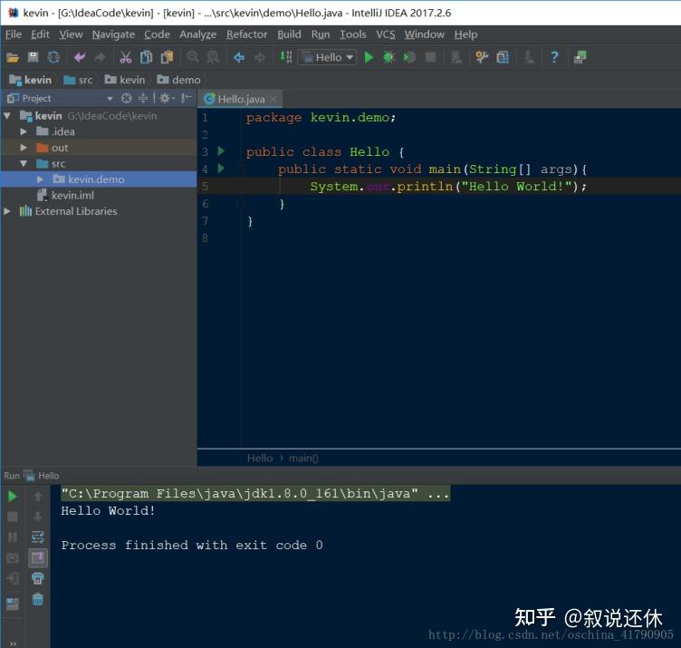Expand the .idea folder node
The image size is (681, 648).
pos(24,131)
